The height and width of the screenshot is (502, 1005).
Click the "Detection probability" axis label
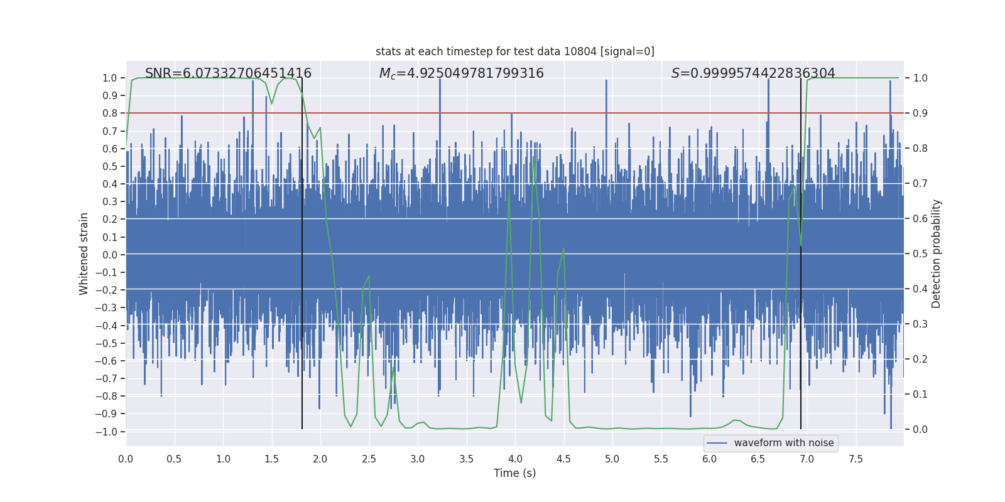(937, 254)
